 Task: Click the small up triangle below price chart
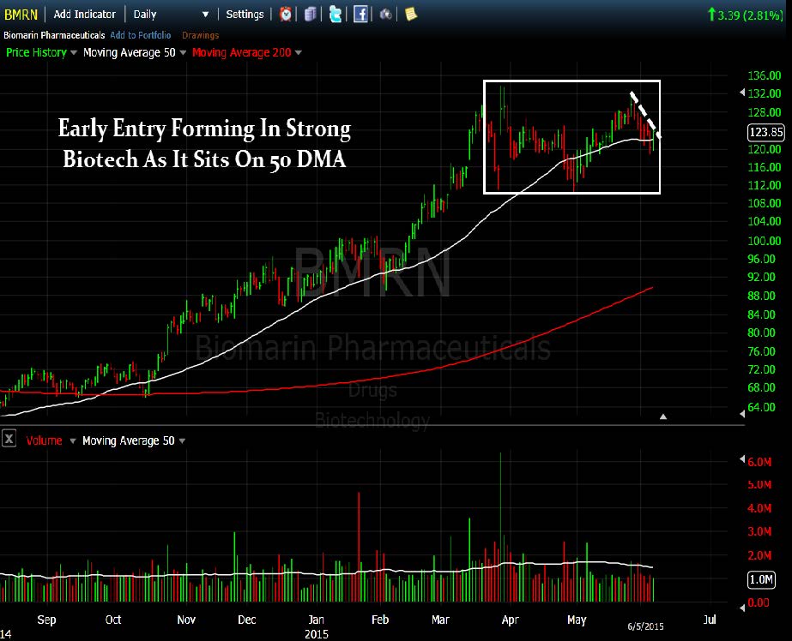point(663,416)
